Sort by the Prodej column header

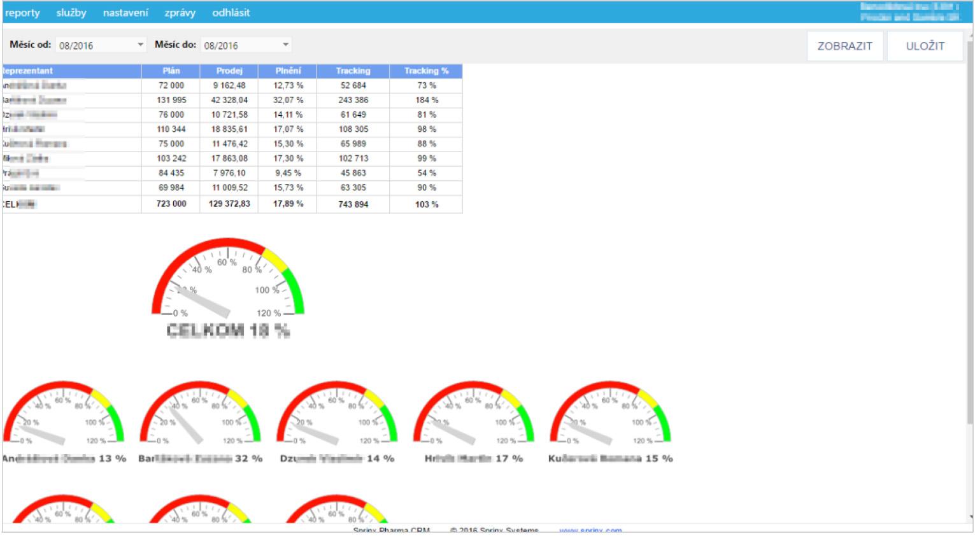click(229, 71)
